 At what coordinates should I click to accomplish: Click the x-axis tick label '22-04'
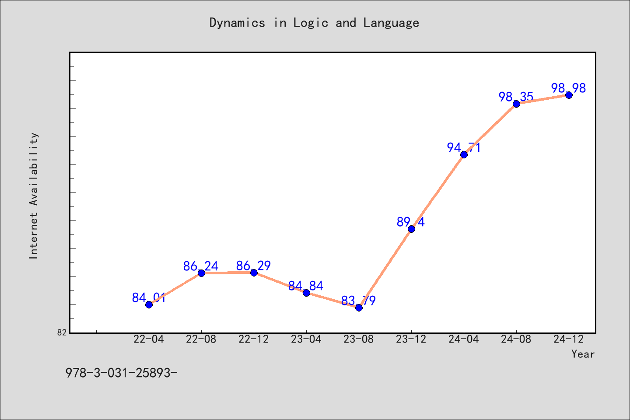(x=149, y=339)
